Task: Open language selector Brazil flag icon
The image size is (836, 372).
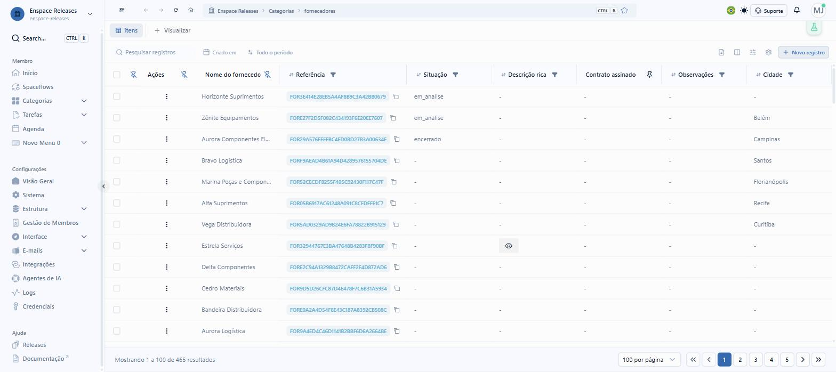Action: coord(731,10)
